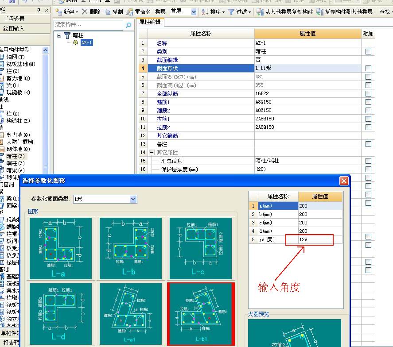Toggle the 附加 checkbox for 全部纵筋 row
The width and height of the screenshot is (393, 347).
tap(368, 94)
